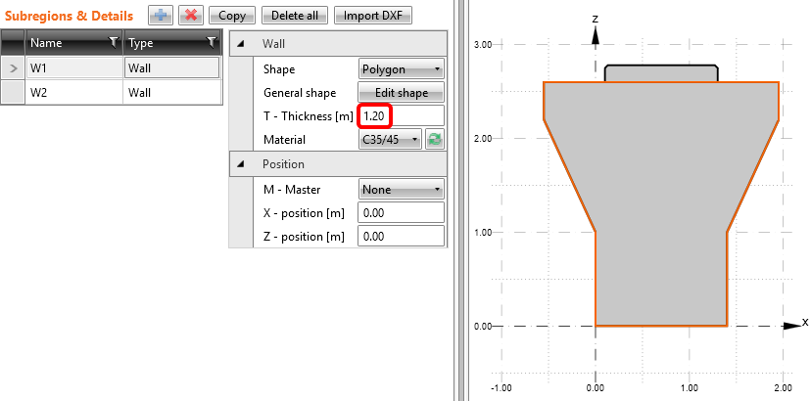Click the row selector arrow for W1
Screen dimensions: 811x401
13,68
